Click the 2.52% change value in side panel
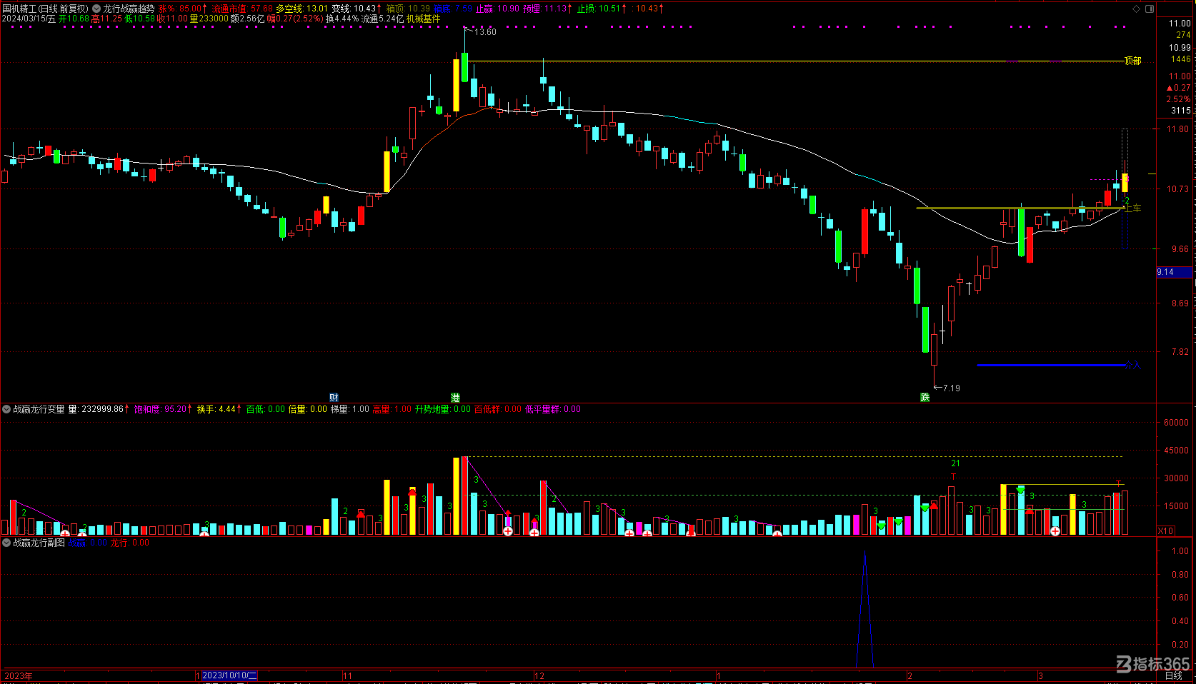This screenshot has width=1196, height=684. pos(1179,99)
